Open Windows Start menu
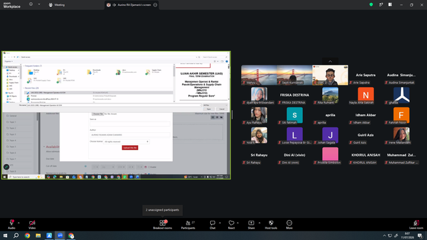 click(5, 235)
